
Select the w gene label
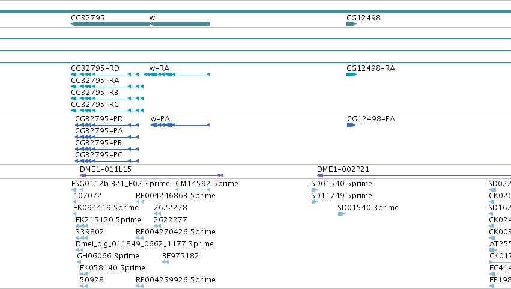tap(152, 18)
